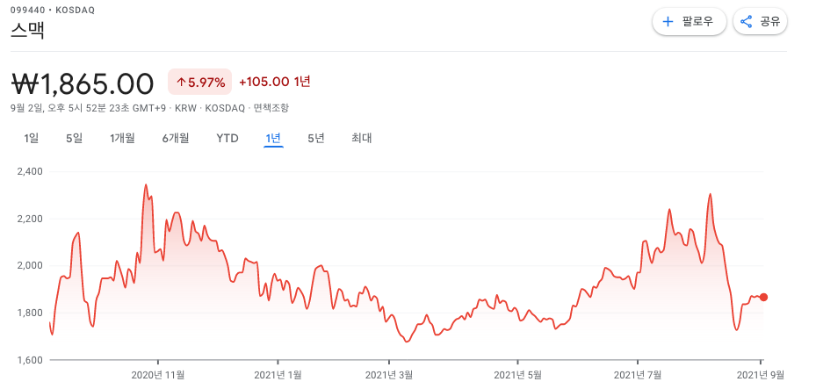Choose the 5년 range tab
The height and width of the screenshot is (389, 816).
[316, 139]
